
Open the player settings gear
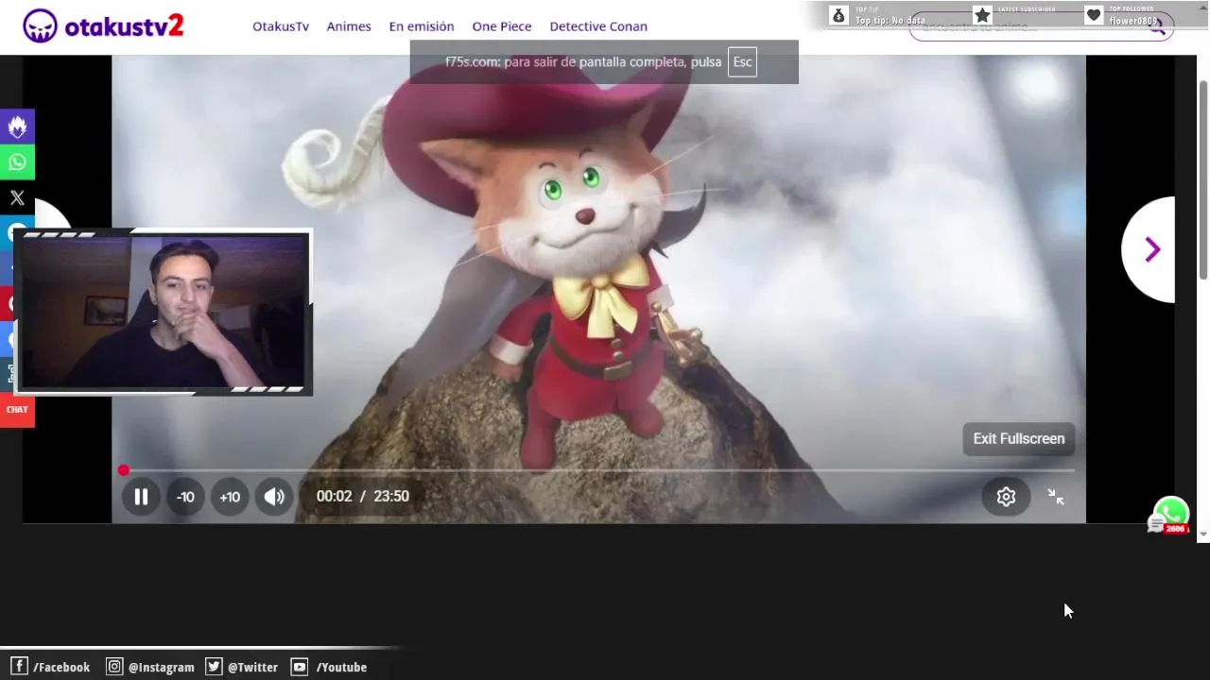(x=1006, y=497)
